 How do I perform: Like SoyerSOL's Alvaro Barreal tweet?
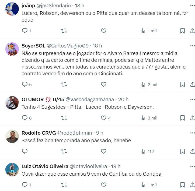pos(103,84)
